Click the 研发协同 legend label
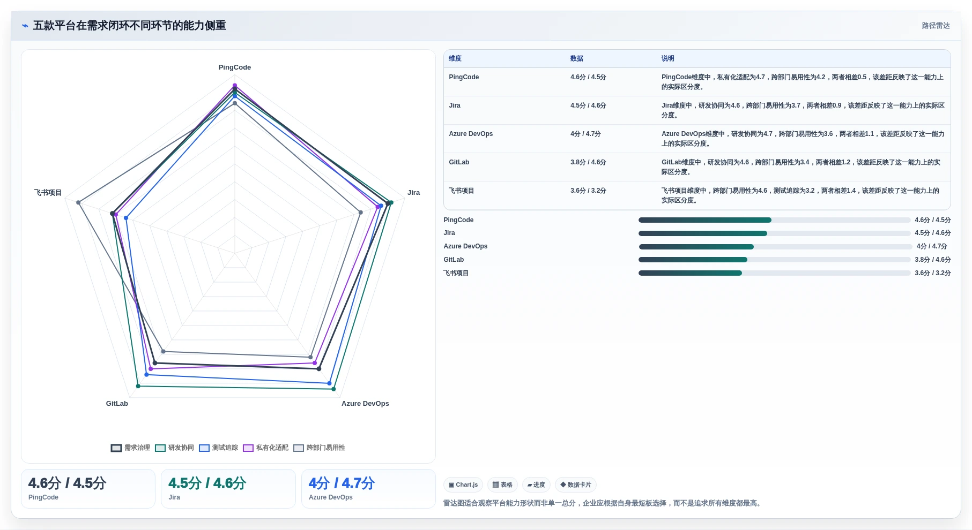Image resolution: width=972 pixels, height=530 pixels. tap(181, 448)
